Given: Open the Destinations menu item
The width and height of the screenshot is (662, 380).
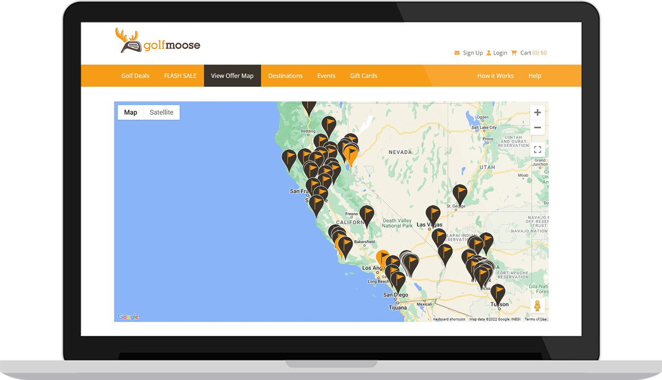Looking at the screenshot, I should coord(285,76).
